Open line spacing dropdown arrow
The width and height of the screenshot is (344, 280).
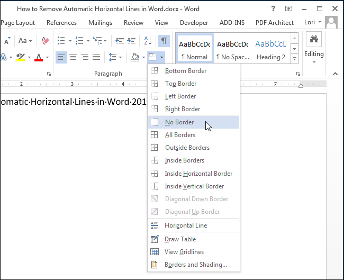coord(121,58)
